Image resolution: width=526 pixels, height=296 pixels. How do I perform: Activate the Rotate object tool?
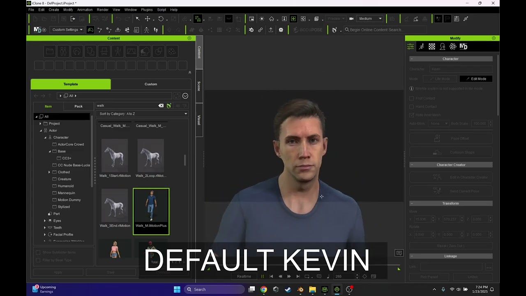point(161,18)
